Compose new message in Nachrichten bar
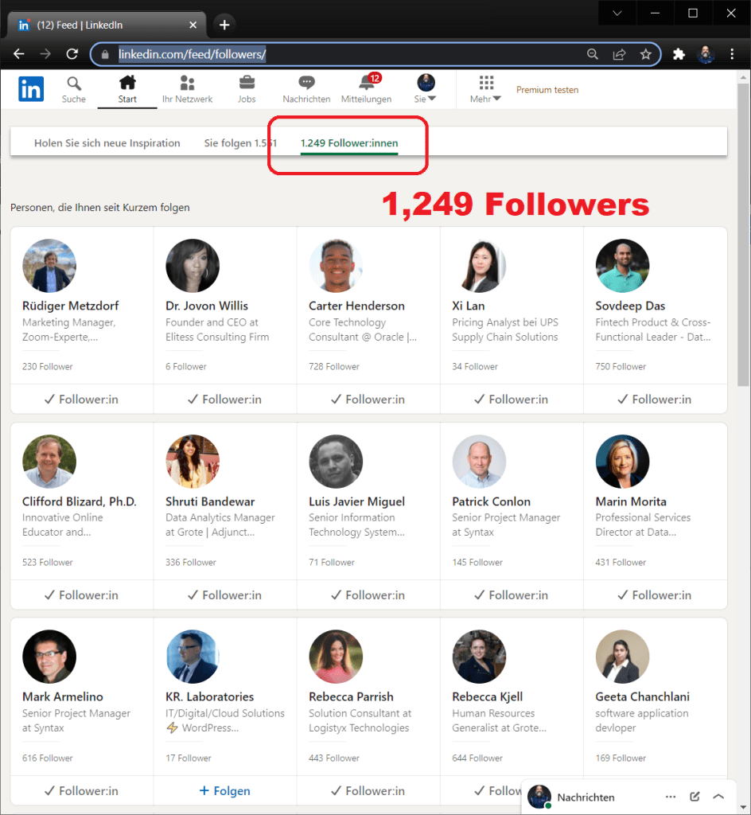The height and width of the screenshot is (815, 751). [x=695, y=797]
